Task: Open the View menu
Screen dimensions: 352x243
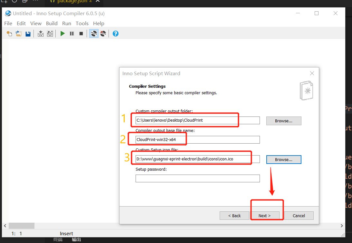Action: click(36, 24)
